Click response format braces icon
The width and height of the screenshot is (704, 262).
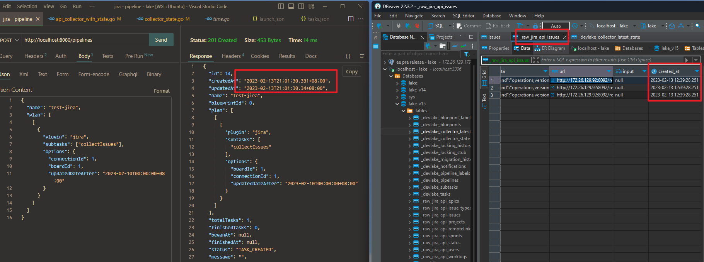(x=348, y=56)
